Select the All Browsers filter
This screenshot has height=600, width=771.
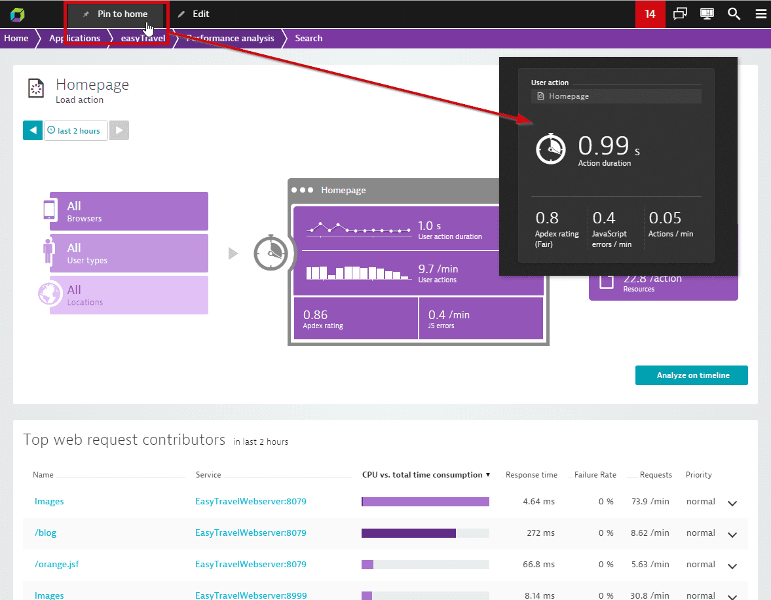pyautogui.click(x=129, y=211)
